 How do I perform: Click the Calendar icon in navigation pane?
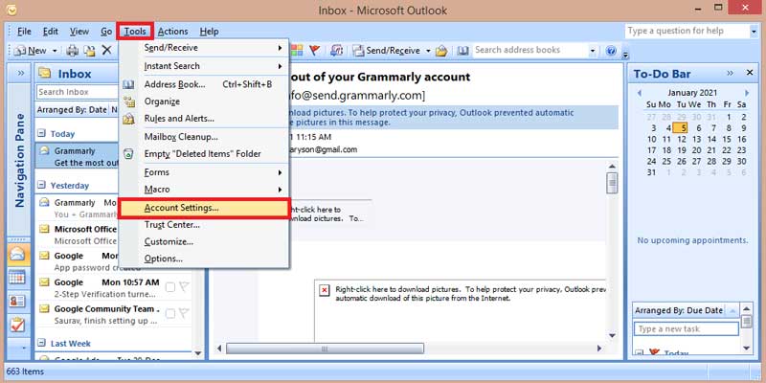pyautogui.click(x=17, y=278)
